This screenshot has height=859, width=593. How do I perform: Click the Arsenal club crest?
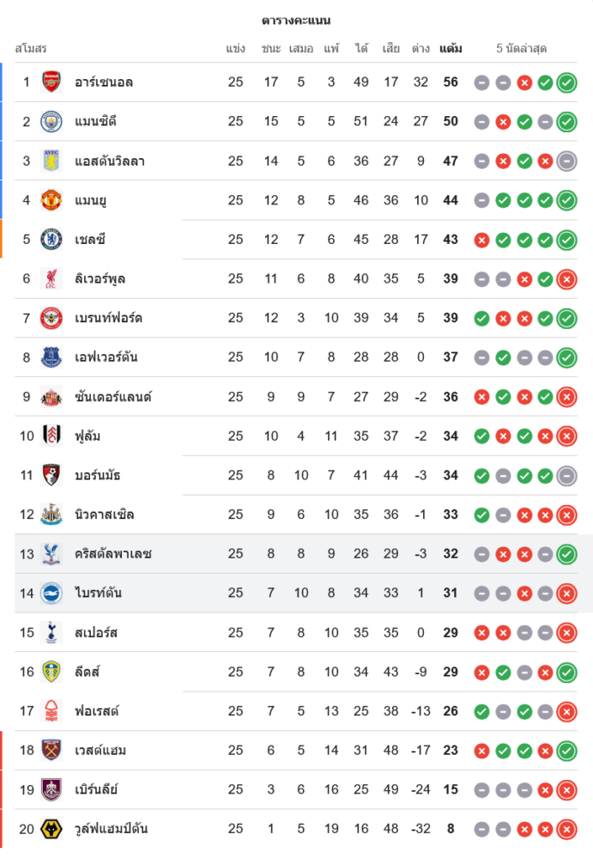[51, 82]
